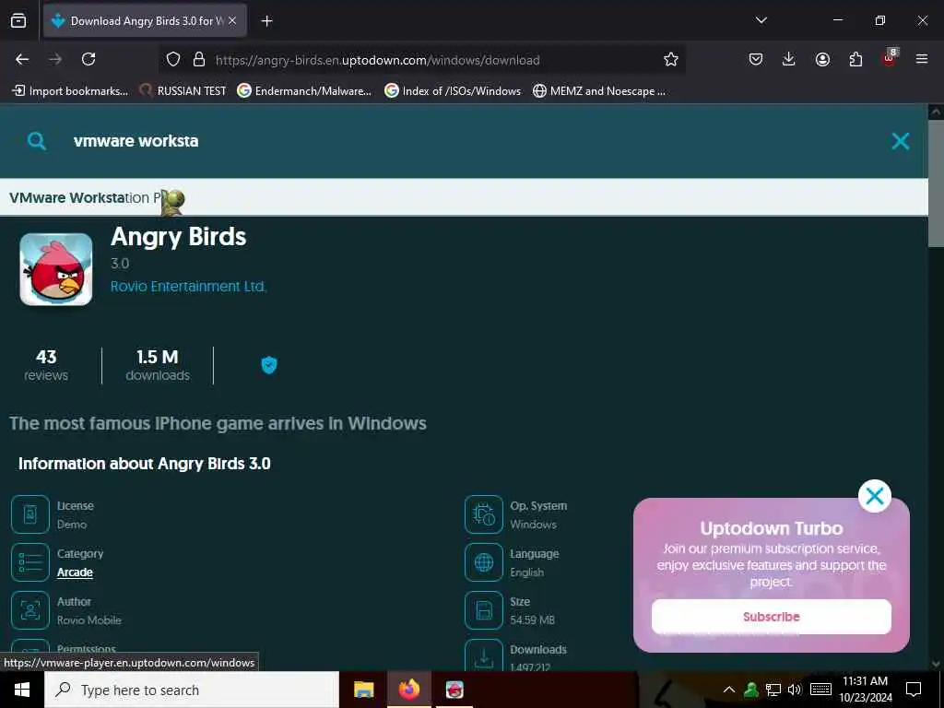This screenshot has width=944, height=708.
Task: Open the volume speaker control
Action: pos(795,690)
